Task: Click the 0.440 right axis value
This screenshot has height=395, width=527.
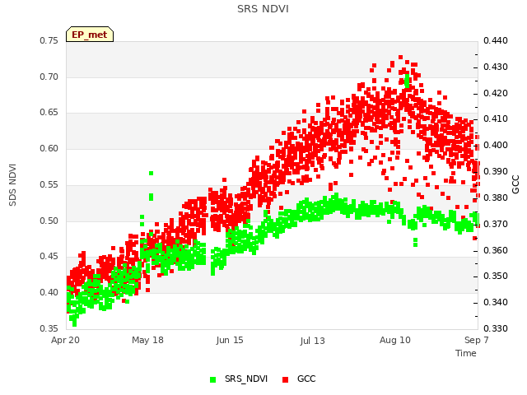Action: click(496, 40)
